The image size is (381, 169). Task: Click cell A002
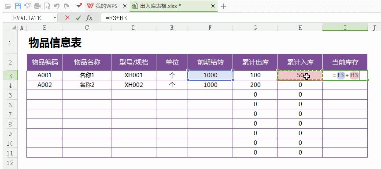pyautogui.click(x=45, y=85)
